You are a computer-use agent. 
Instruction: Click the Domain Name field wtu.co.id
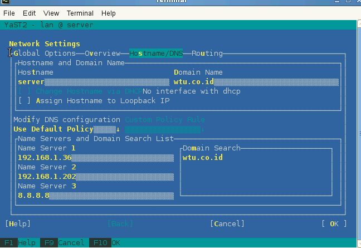pyautogui.click(x=256, y=82)
